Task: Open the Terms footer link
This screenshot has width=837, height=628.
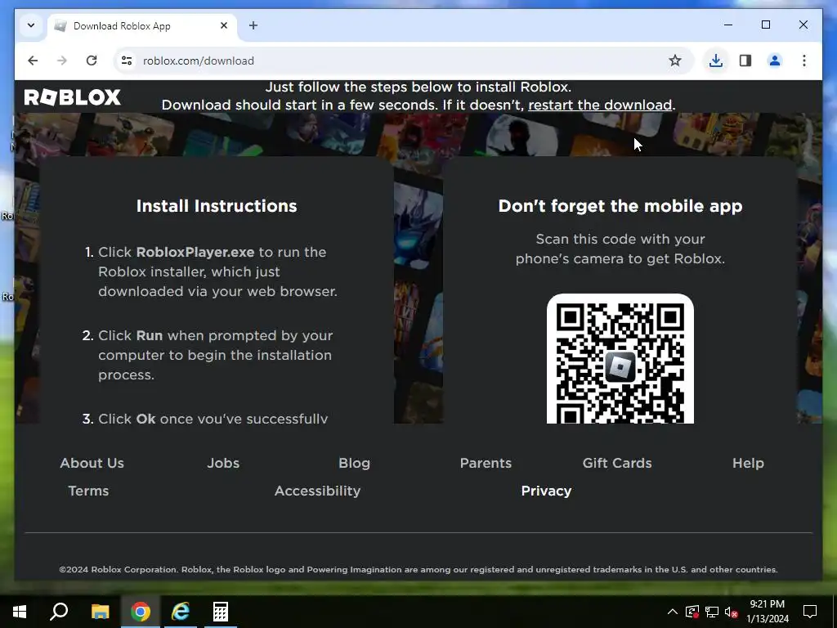Action: 88,491
